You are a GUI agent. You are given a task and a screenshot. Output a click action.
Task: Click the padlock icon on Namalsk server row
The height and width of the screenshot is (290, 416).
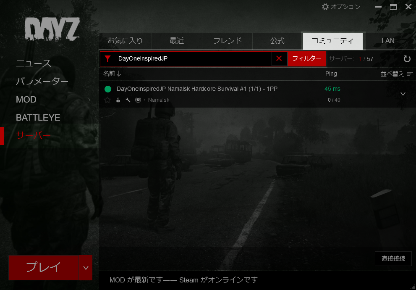(118, 100)
